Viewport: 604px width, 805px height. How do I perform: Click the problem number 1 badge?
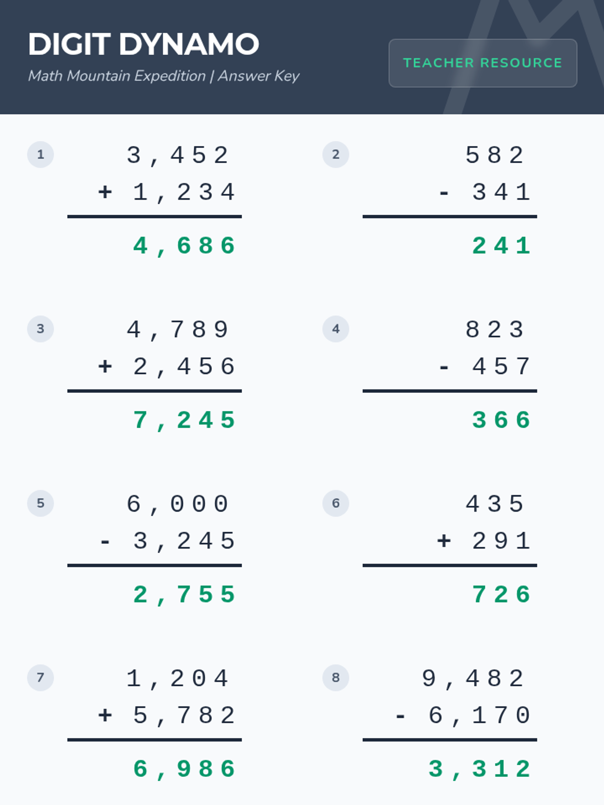[40, 154]
